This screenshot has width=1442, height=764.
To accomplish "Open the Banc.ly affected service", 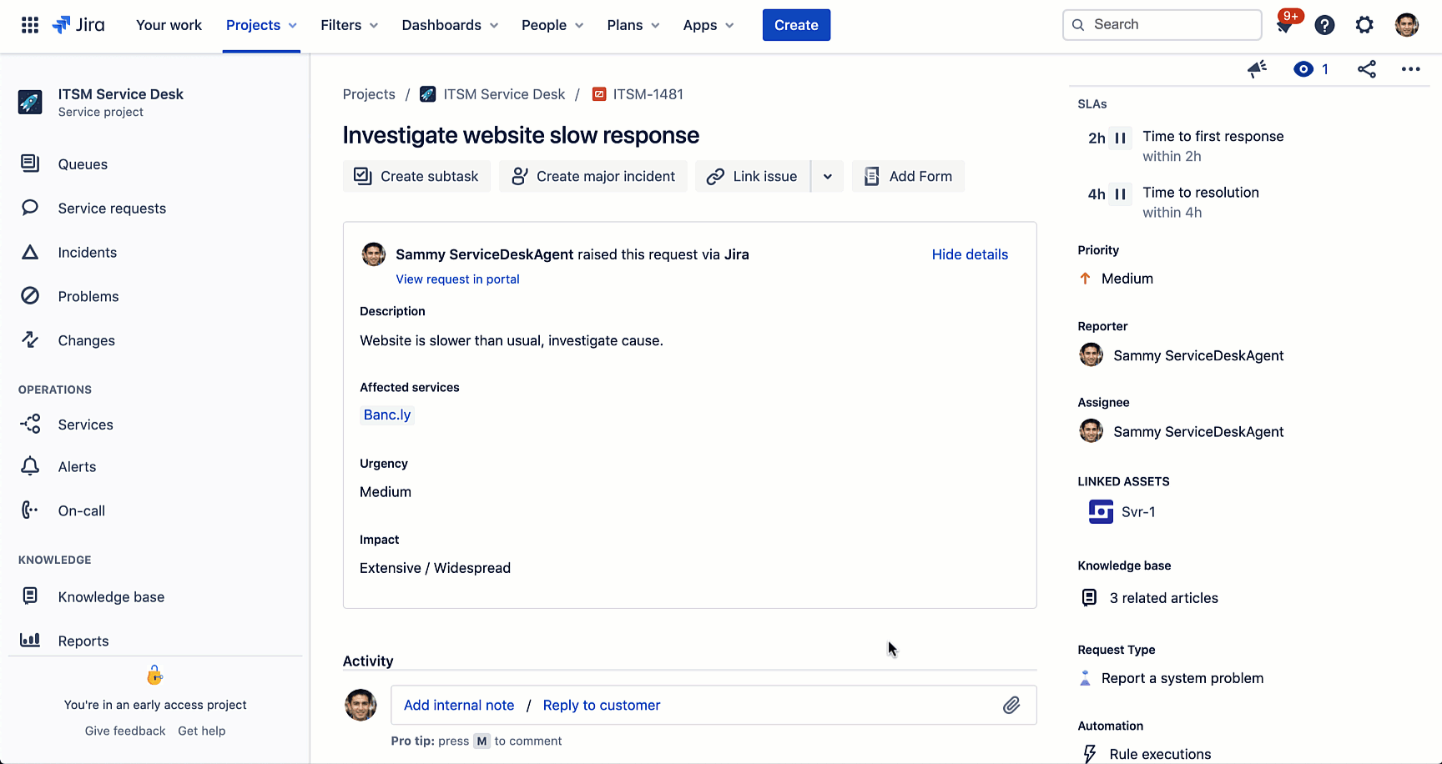I will (x=386, y=415).
